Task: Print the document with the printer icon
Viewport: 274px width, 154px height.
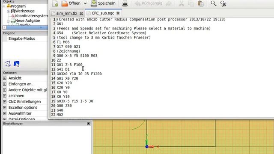Action: pyautogui.click(x=125, y=3)
